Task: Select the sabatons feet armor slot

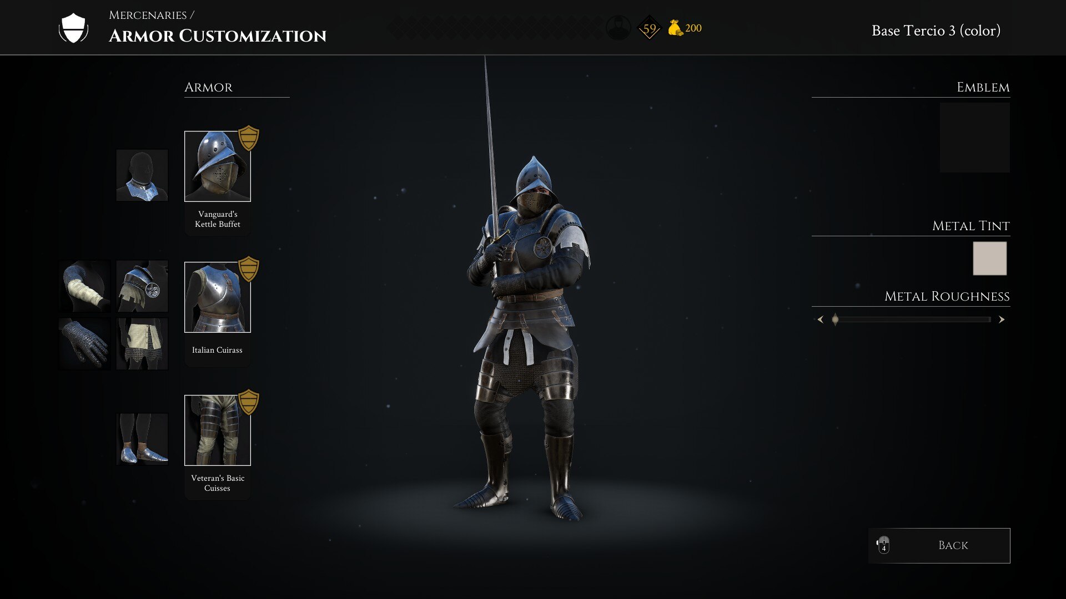Action: (x=142, y=439)
